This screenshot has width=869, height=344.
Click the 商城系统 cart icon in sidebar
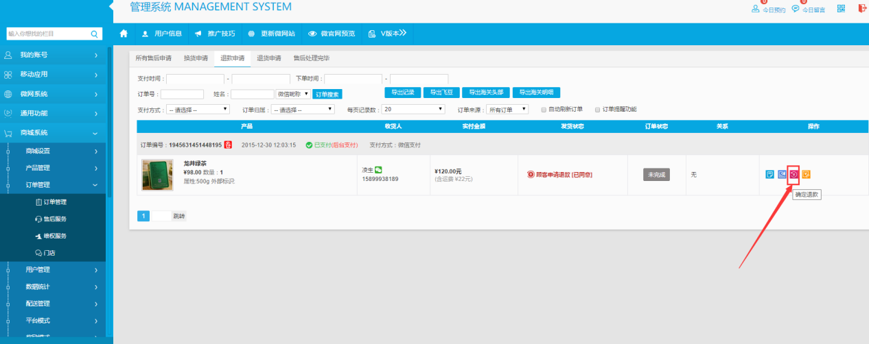8,133
